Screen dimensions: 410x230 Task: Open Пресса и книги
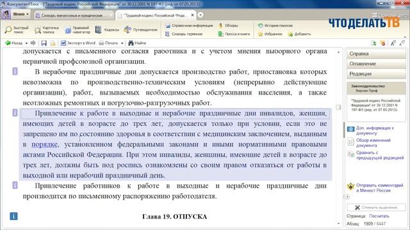point(234,34)
